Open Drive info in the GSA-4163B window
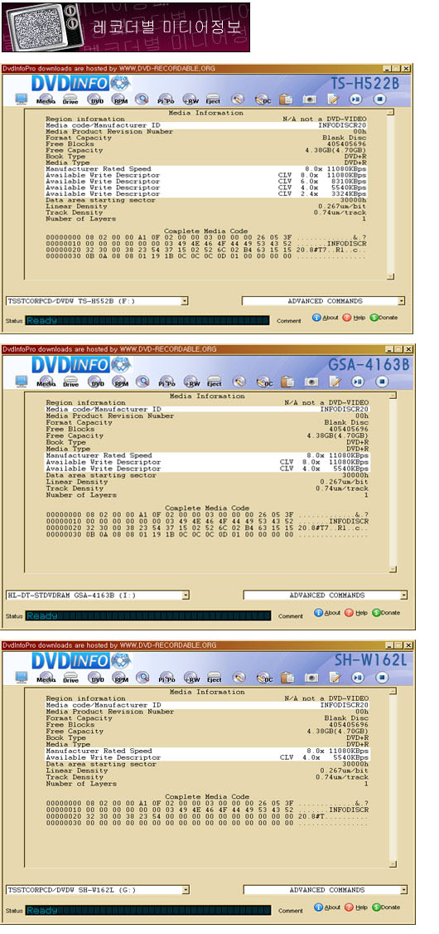The height and width of the screenshot is (934, 439). 71,381
